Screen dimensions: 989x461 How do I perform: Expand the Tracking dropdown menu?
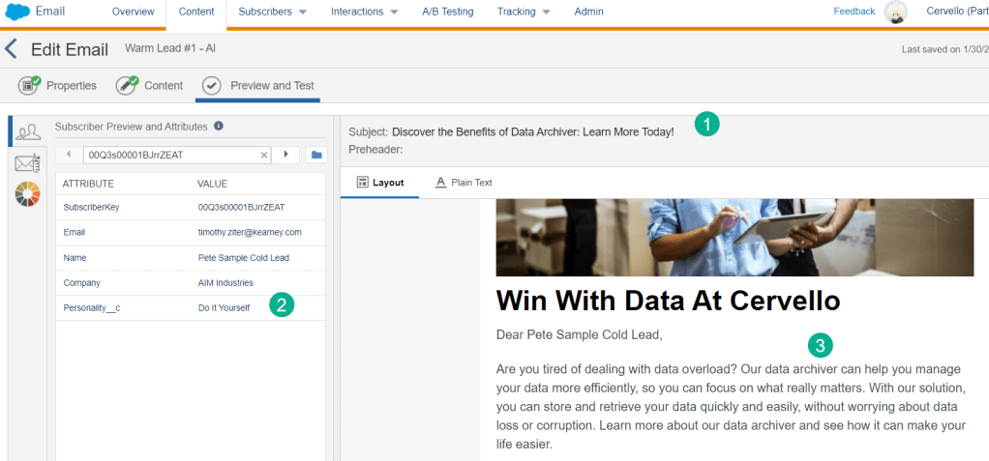pos(524,13)
